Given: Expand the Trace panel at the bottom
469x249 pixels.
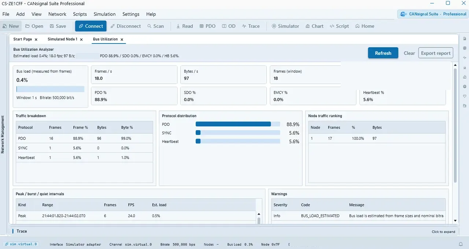Looking at the screenshot, I should pyautogui.click(x=443, y=231).
